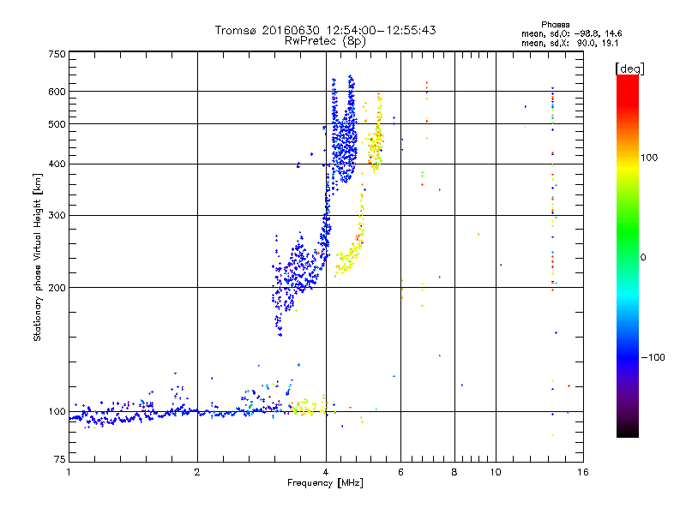This screenshot has height=514, width=686.
Task: Click the x-axis tick label '16'
Action: (583, 472)
